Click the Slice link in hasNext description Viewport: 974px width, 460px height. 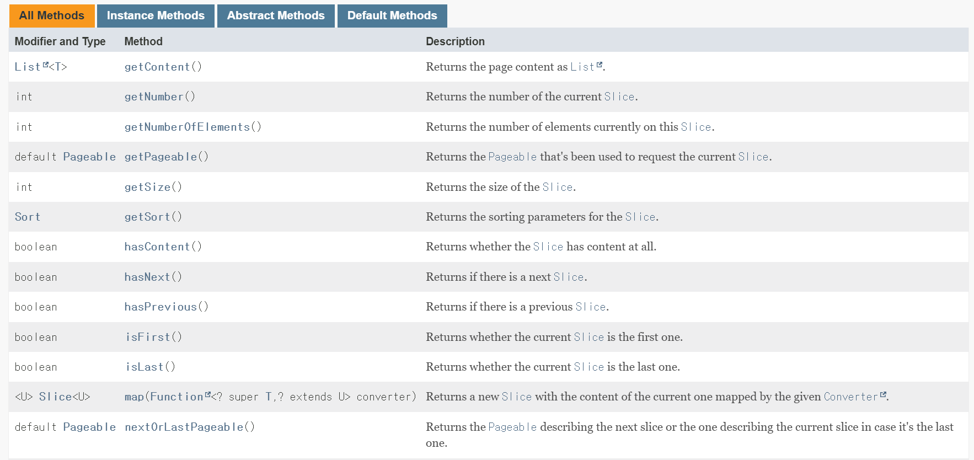pos(568,277)
